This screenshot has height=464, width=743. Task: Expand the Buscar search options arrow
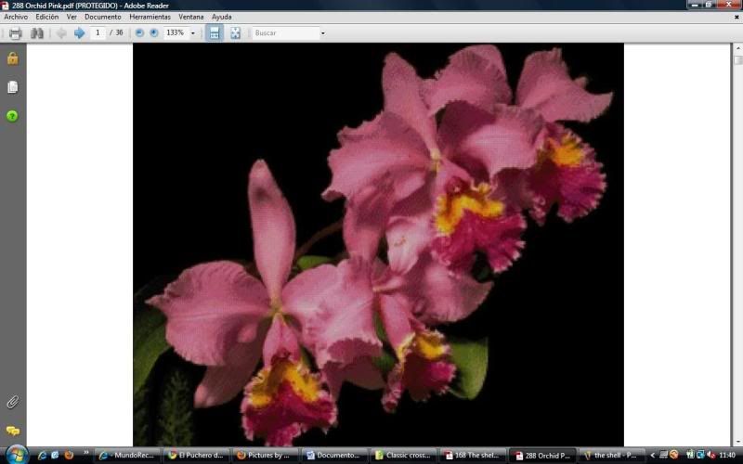tap(322, 33)
